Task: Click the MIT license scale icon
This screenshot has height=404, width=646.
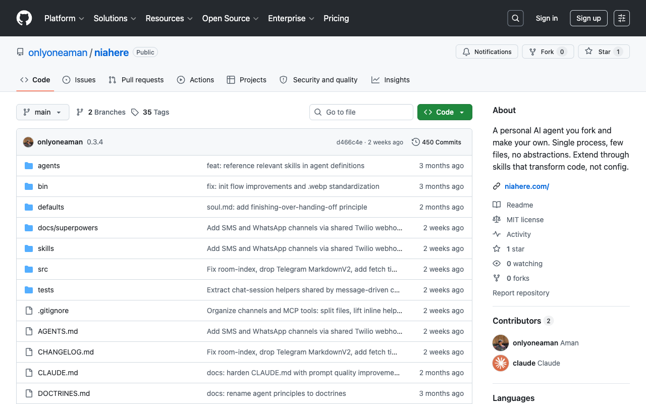Action: [497, 220]
